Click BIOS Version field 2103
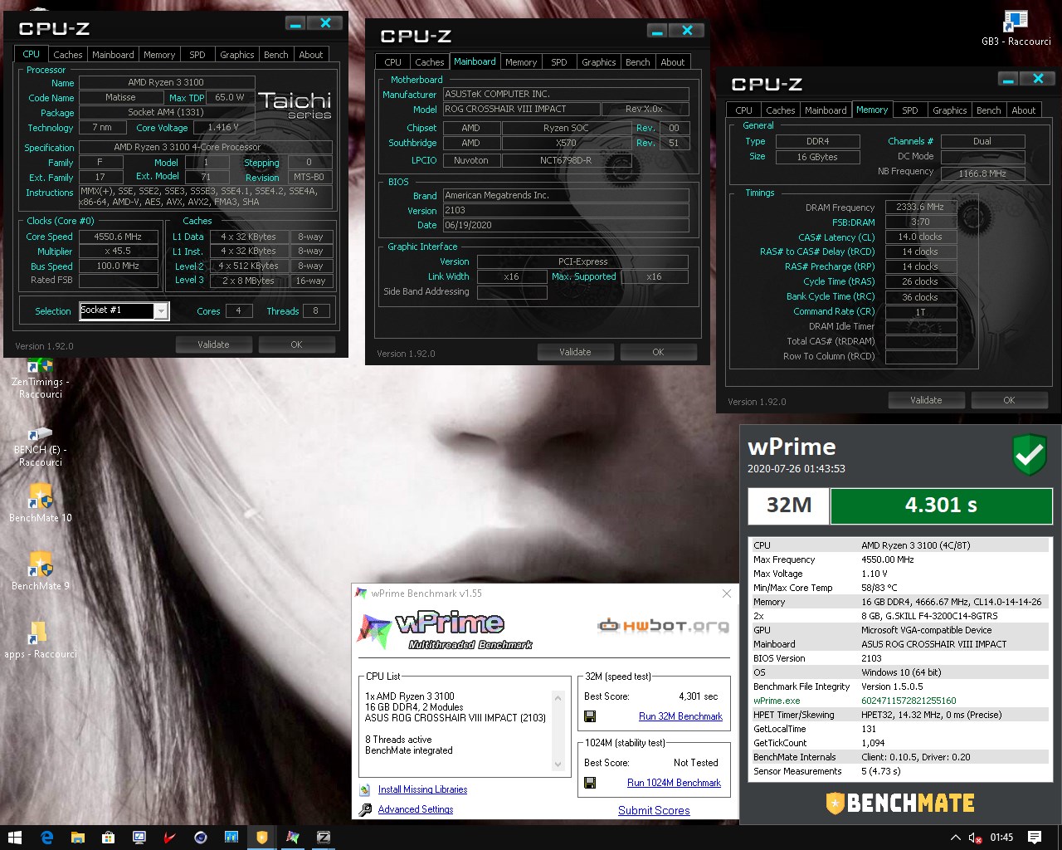This screenshot has height=850, width=1062. pyautogui.click(x=566, y=211)
